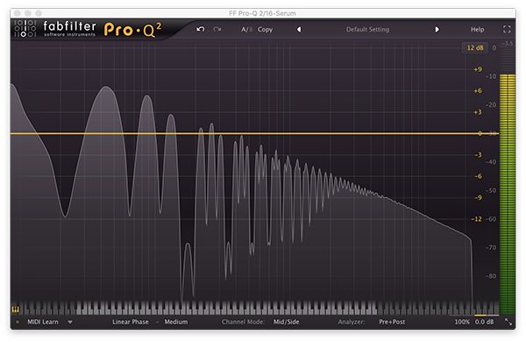Viewport: 526px width, 342px height.
Task: Click the Pro-Q 2 product logo
Action: [133, 30]
